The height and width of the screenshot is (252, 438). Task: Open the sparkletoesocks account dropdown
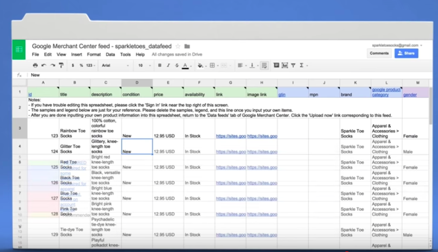397,45
